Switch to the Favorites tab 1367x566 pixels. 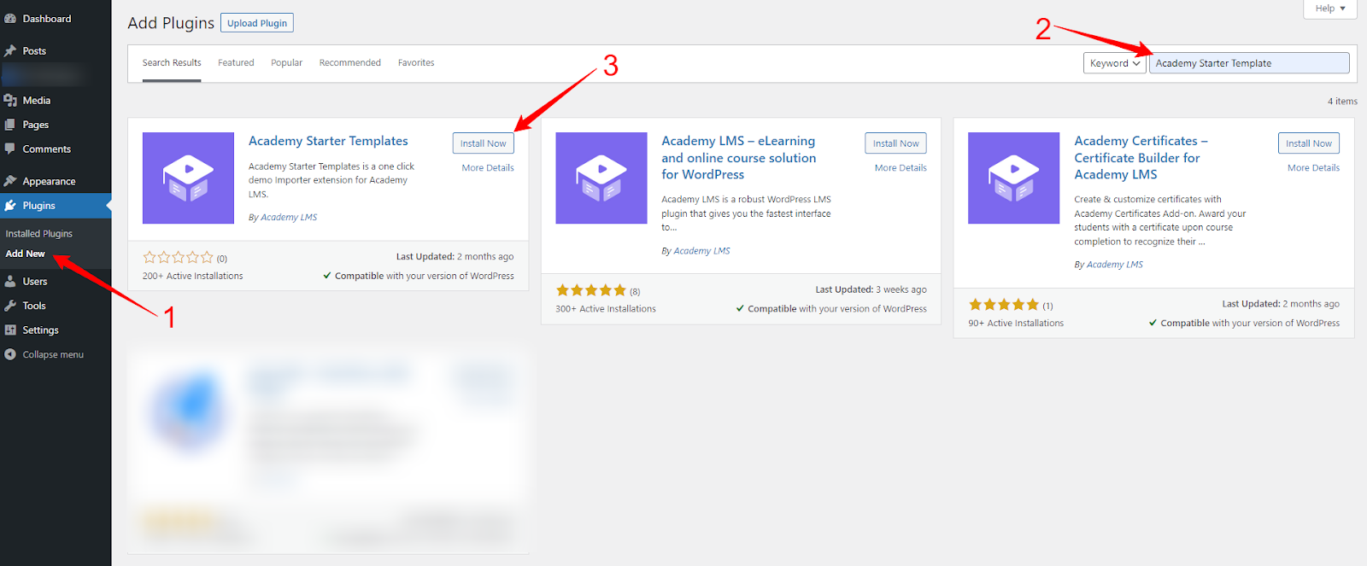pos(416,63)
